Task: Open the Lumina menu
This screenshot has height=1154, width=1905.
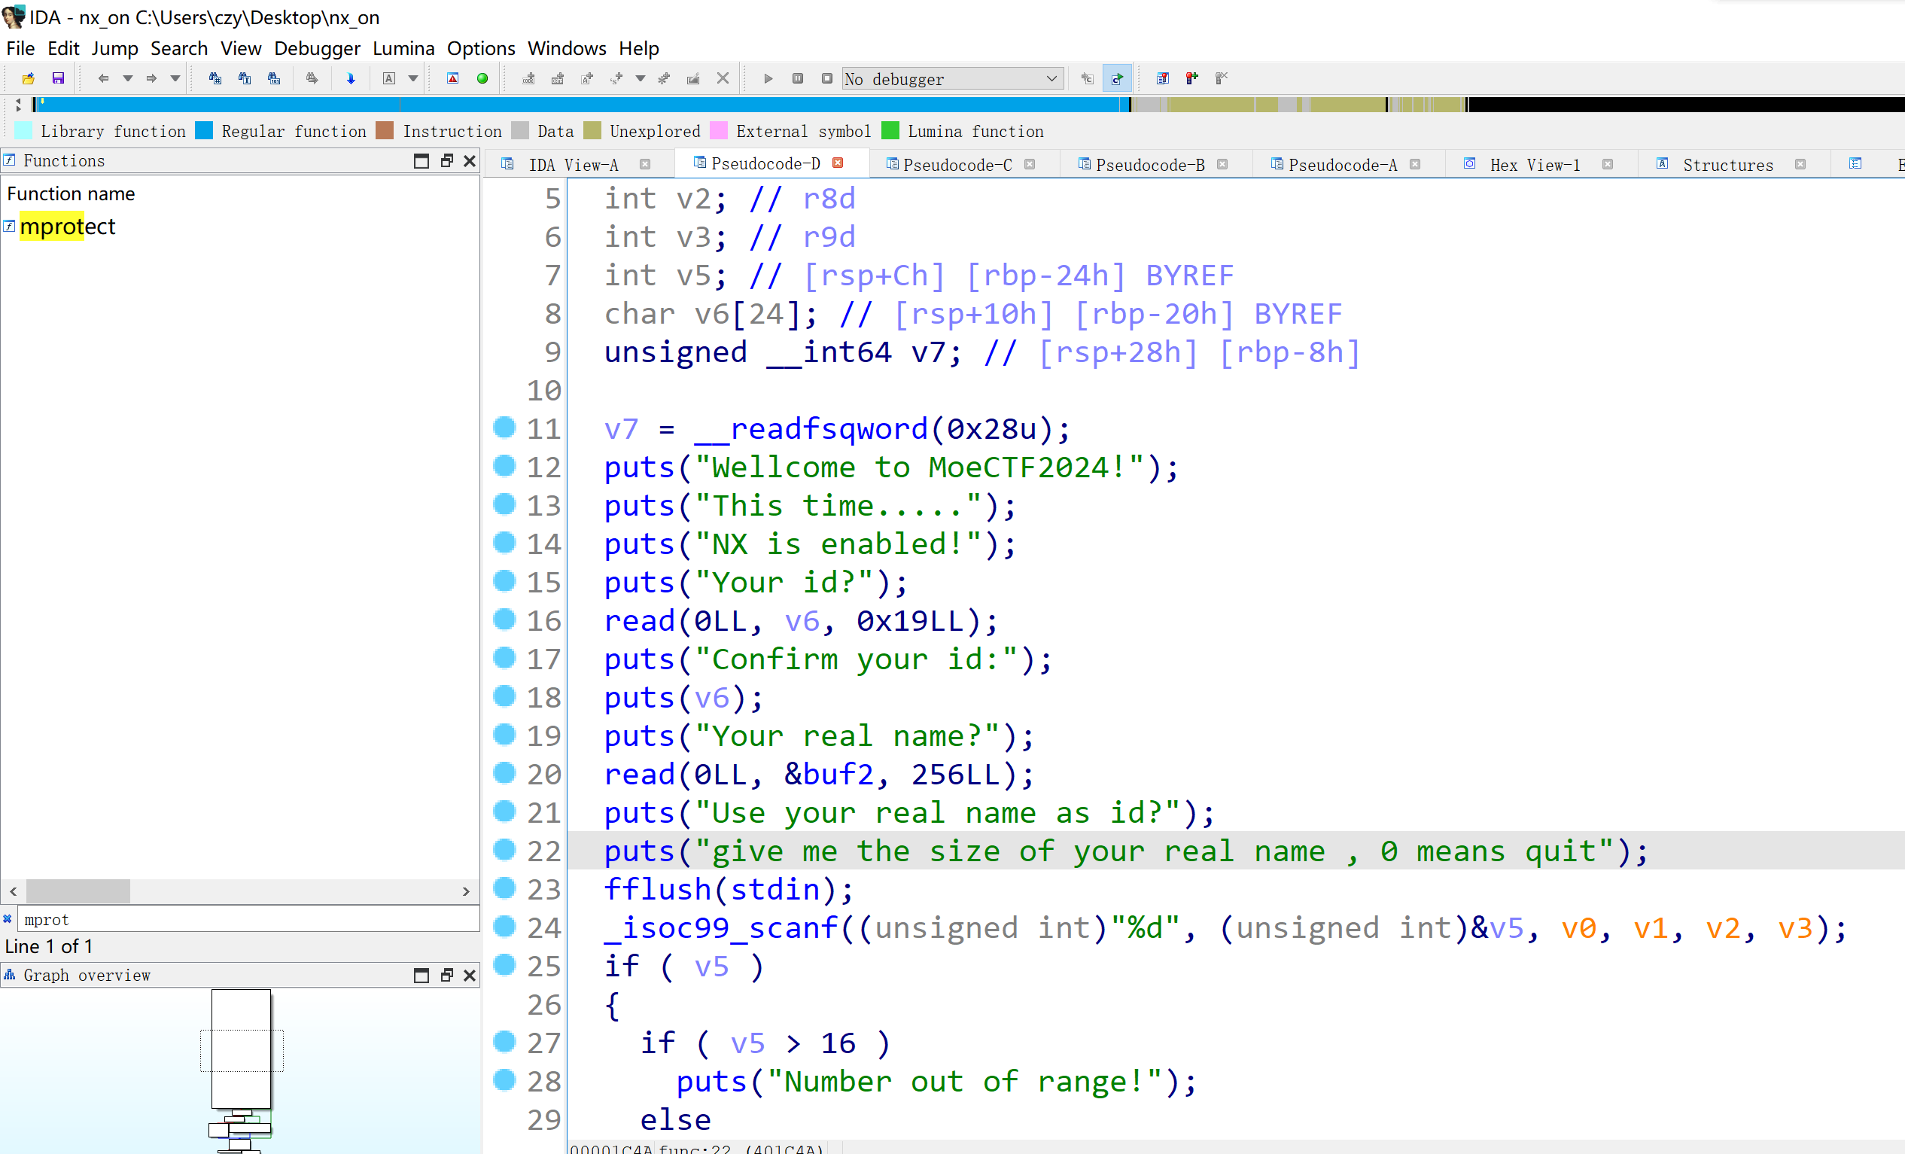Action: click(x=403, y=48)
